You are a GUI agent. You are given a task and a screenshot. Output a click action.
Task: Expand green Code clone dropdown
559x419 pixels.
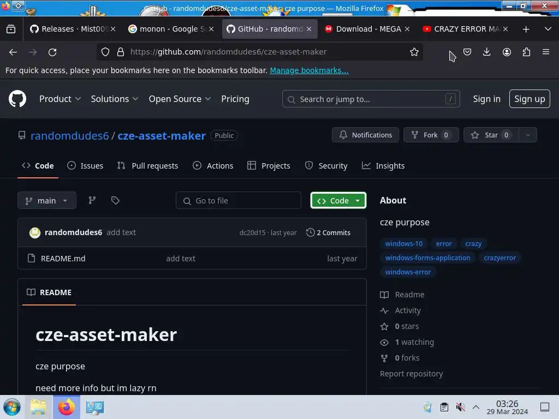(338, 200)
